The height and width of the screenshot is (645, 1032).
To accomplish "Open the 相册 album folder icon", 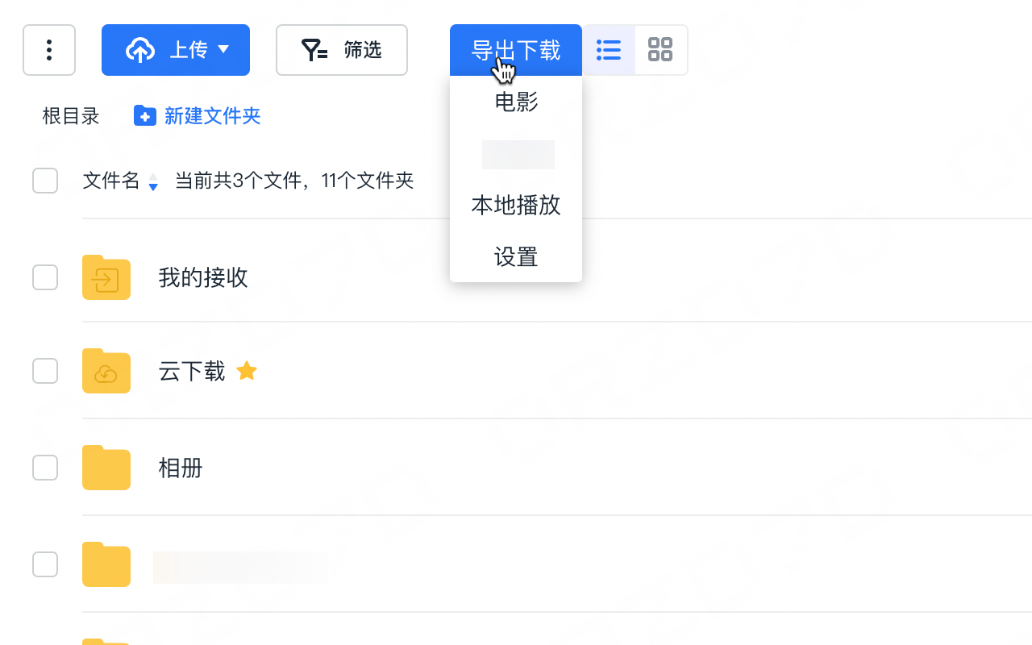I will point(106,468).
